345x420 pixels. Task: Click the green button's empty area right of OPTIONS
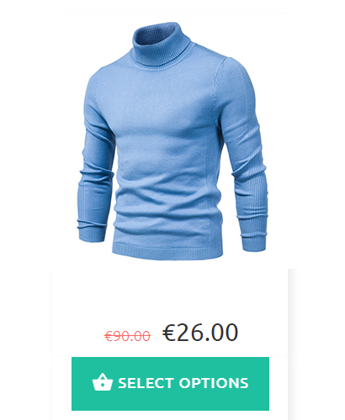[258, 384]
